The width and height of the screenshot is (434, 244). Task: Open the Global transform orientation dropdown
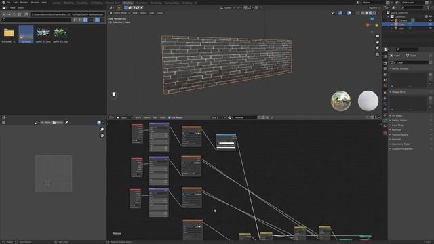point(228,8)
